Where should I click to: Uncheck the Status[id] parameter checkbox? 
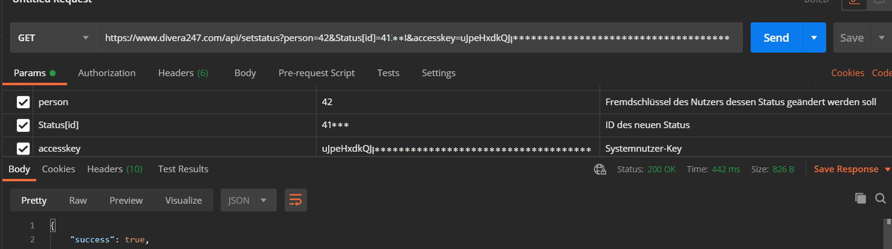[24, 125]
